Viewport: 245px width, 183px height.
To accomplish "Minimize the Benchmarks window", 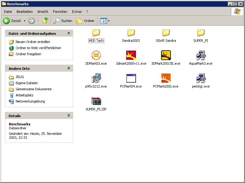I will (230, 4).
